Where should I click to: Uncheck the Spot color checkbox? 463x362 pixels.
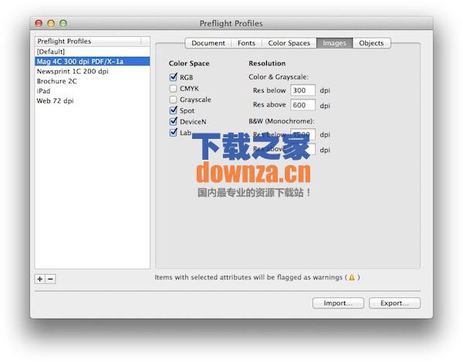point(174,110)
